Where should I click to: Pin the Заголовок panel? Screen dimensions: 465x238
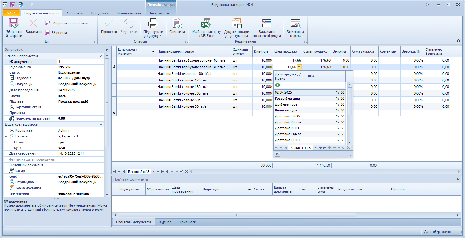106,49
